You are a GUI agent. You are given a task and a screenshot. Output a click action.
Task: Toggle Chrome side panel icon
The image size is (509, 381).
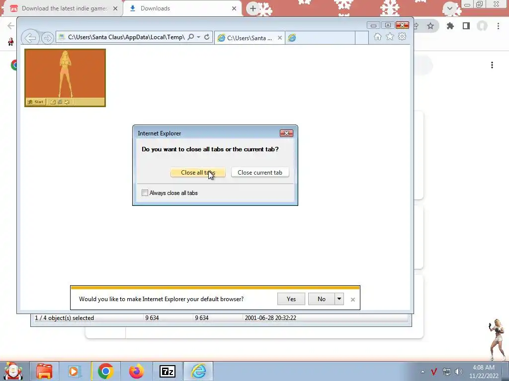[466, 26]
